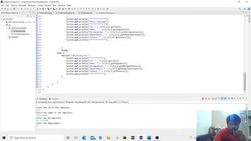Open the Search menu
Screen dimensions: 251x141
click(40, 5)
